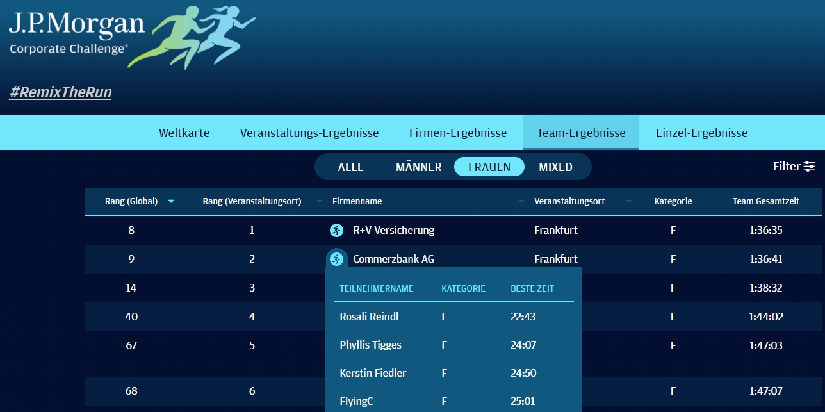Switch to the Weltkarte tab
Image resolution: width=825 pixels, height=412 pixels.
pos(184,133)
